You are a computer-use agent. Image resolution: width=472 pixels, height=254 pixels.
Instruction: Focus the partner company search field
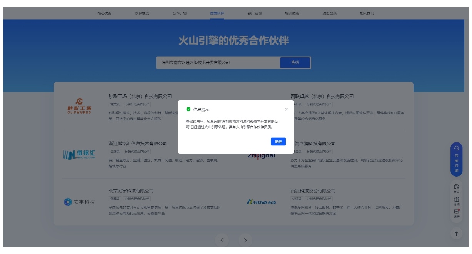(218, 63)
